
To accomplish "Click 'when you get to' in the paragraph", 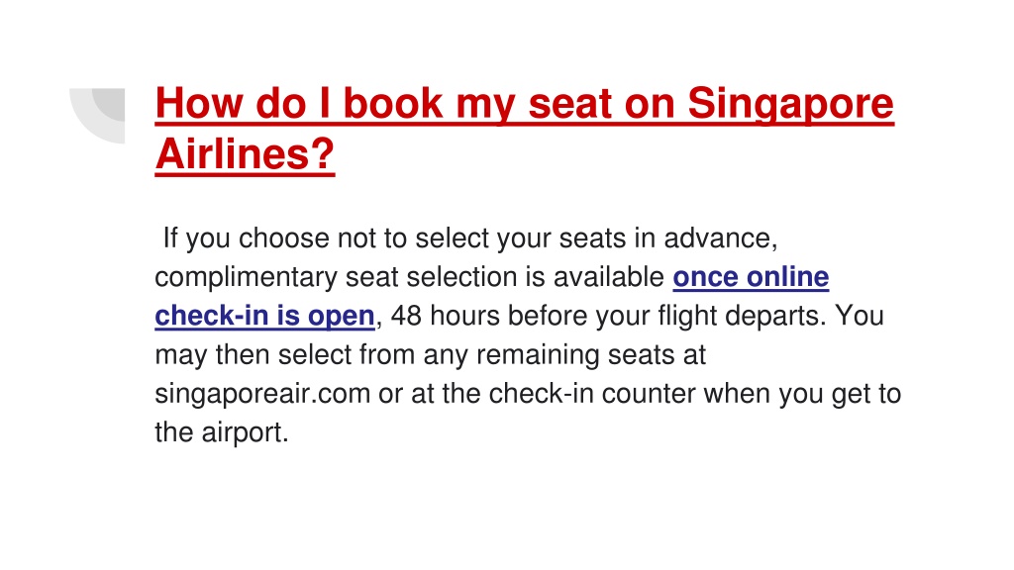I will click(x=802, y=394).
